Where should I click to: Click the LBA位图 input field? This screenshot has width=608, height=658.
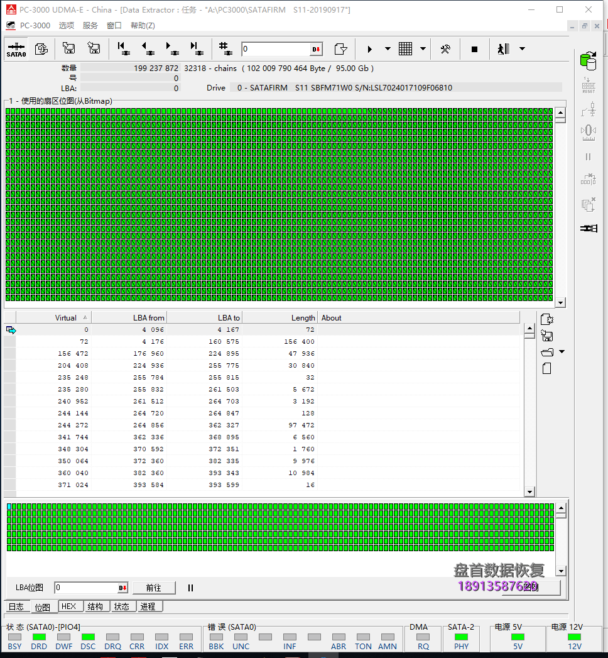coord(86,588)
